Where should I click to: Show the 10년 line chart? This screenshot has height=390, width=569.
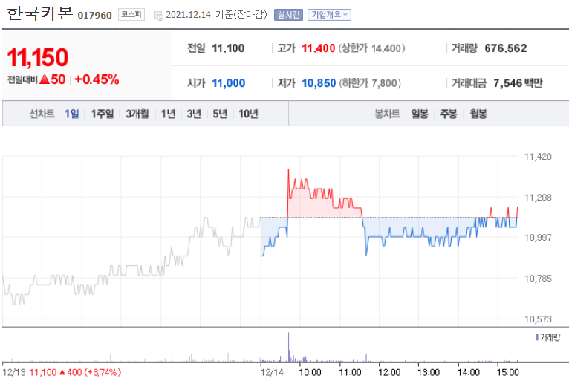tap(248, 114)
